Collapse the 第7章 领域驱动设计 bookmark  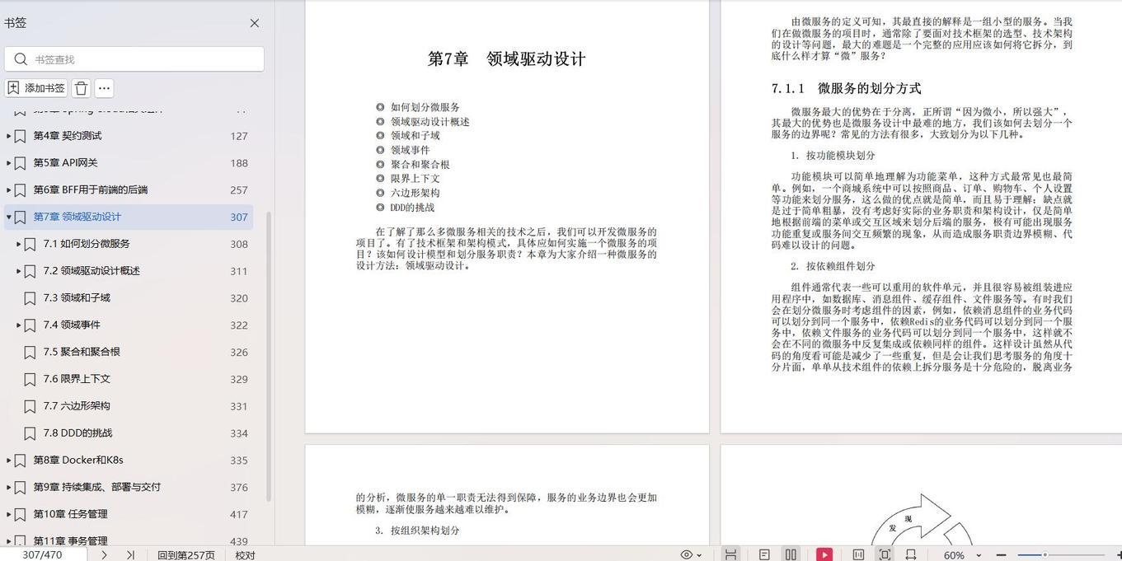9,217
